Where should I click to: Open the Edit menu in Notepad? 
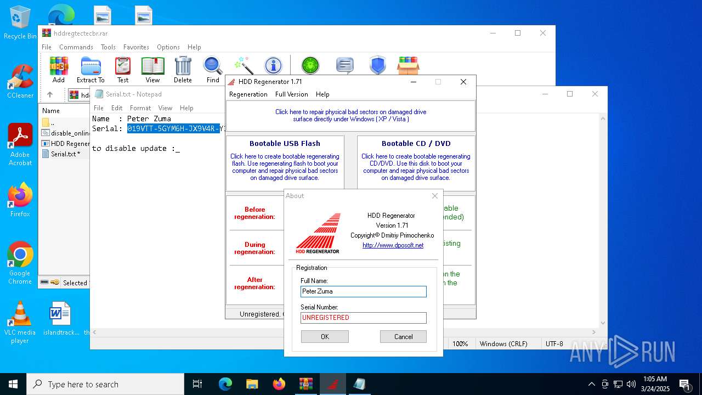(117, 108)
